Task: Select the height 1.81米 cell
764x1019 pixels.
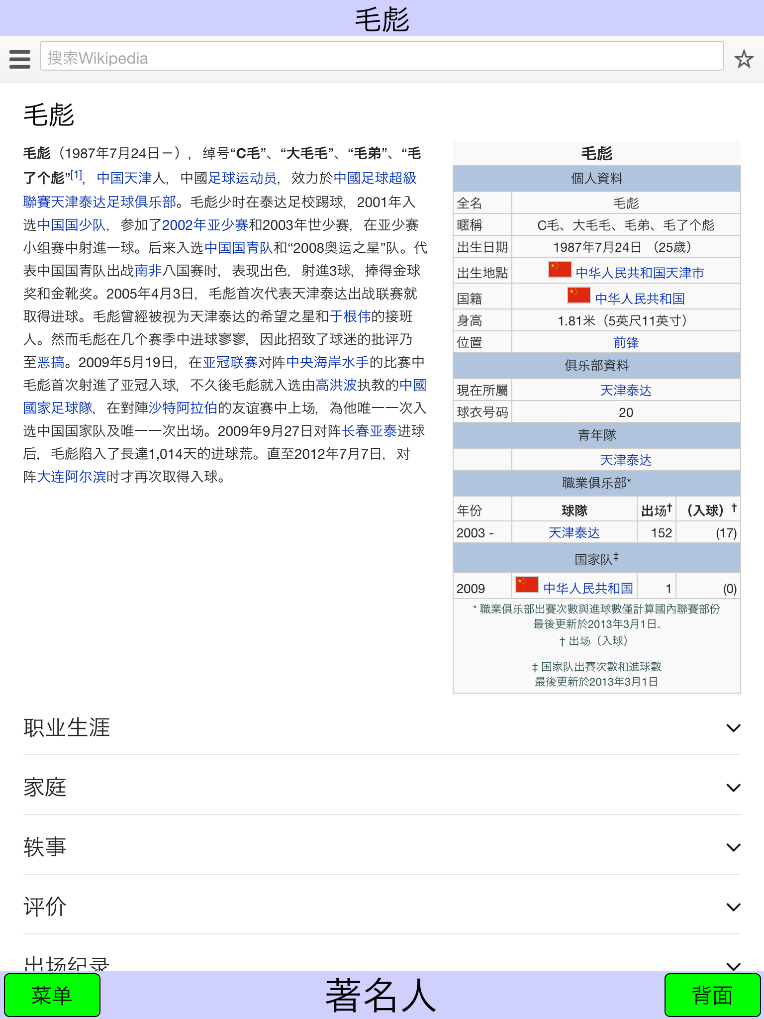Action: pyautogui.click(x=626, y=320)
